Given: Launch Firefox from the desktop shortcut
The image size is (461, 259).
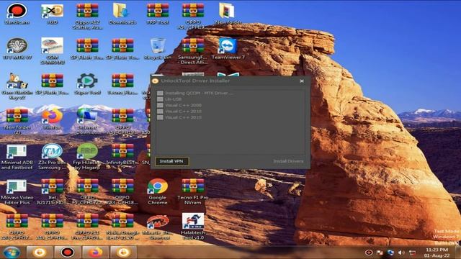Looking at the screenshot, I should pos(52,119).
